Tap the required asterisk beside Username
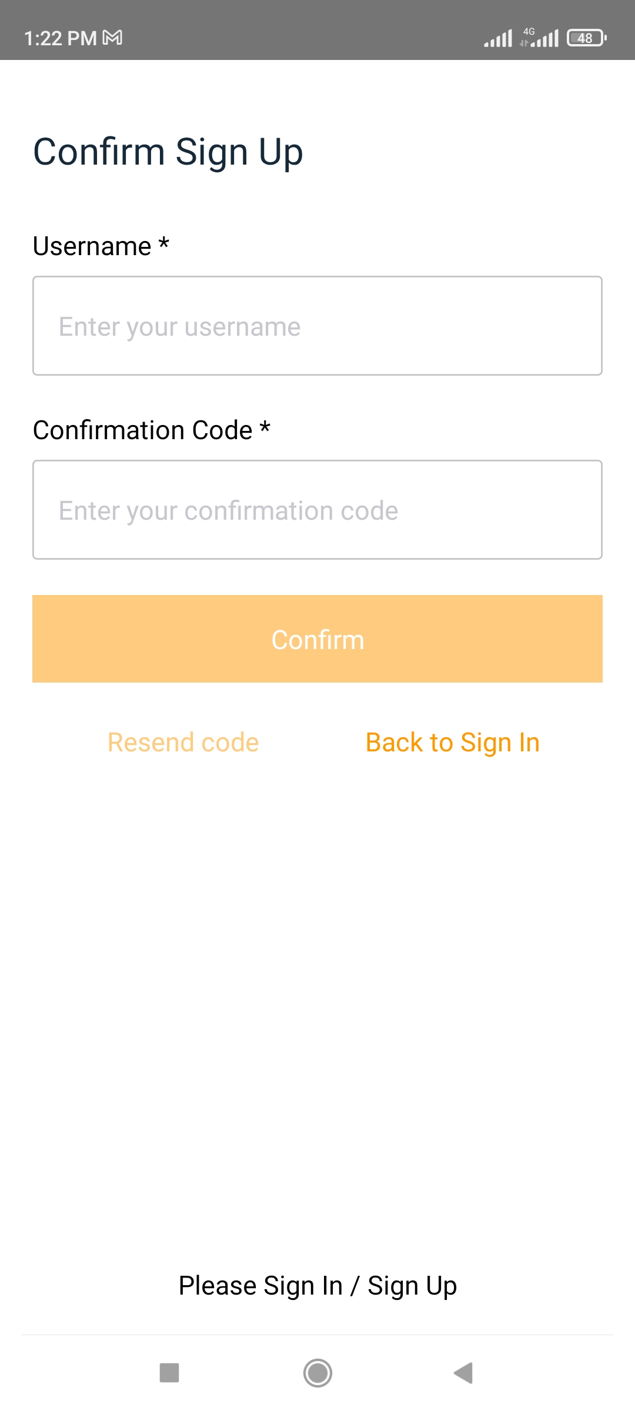The height and width of the screenshot is (1411, 635). (x=164, y=243)
